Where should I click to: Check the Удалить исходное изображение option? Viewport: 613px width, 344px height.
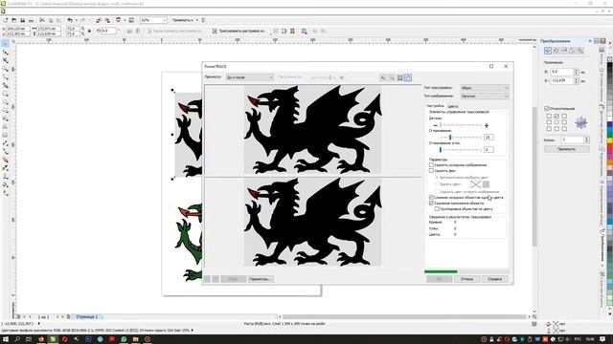pos(432,165)
